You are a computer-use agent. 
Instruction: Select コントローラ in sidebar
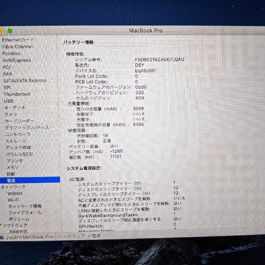tap(18, 134)
